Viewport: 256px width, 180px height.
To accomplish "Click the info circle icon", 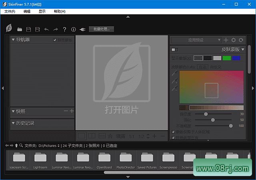I will [73, 29].
